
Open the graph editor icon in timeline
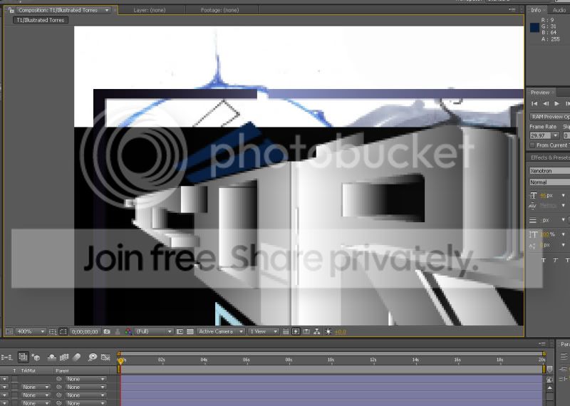click(x=105, y=358)
